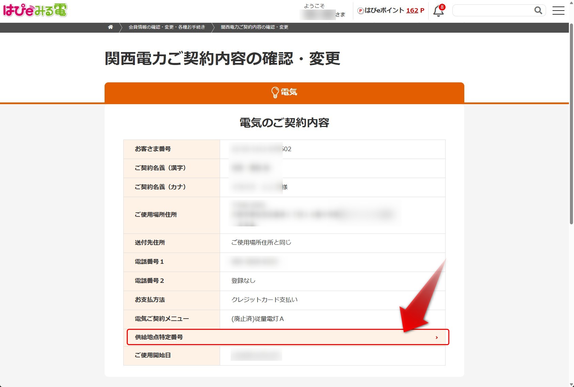The image size is (574, 387).
Task: Click the scrollbar up arrow
Action: tap(571, 3)
